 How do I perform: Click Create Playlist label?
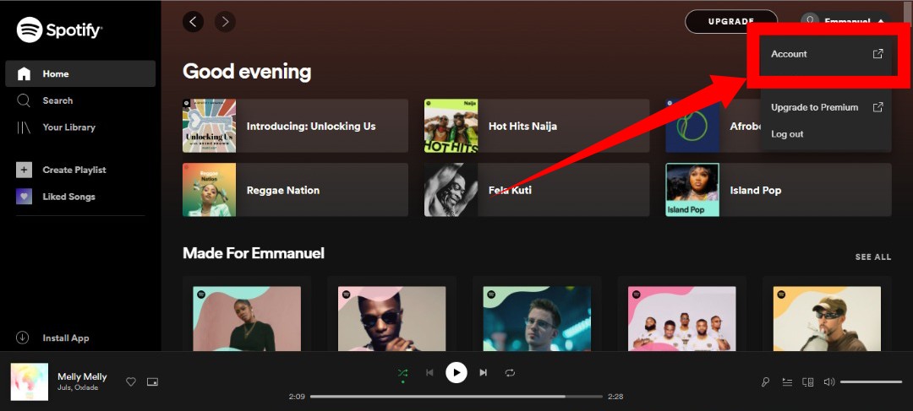click(x=74, y=170)
